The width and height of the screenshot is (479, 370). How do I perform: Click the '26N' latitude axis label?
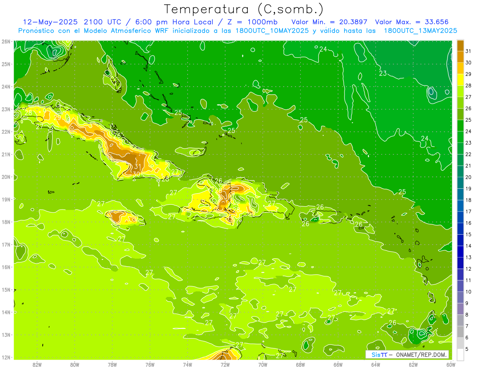pos(6,42)
